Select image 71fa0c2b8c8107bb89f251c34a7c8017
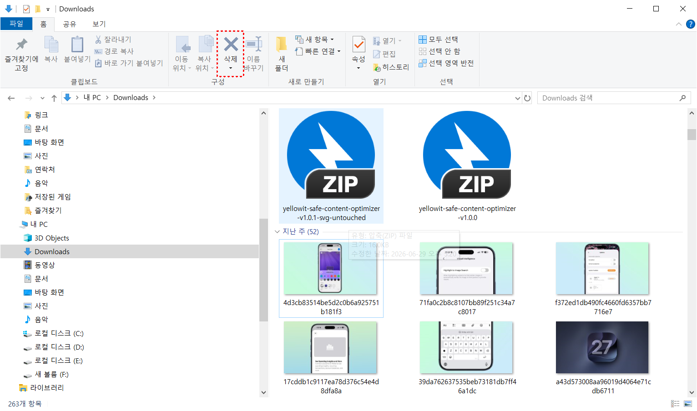The height and width of the screenshot is (411, 697). [x=467, y=278]
